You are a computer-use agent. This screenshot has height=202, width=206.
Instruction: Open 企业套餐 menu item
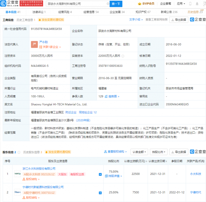165,4
